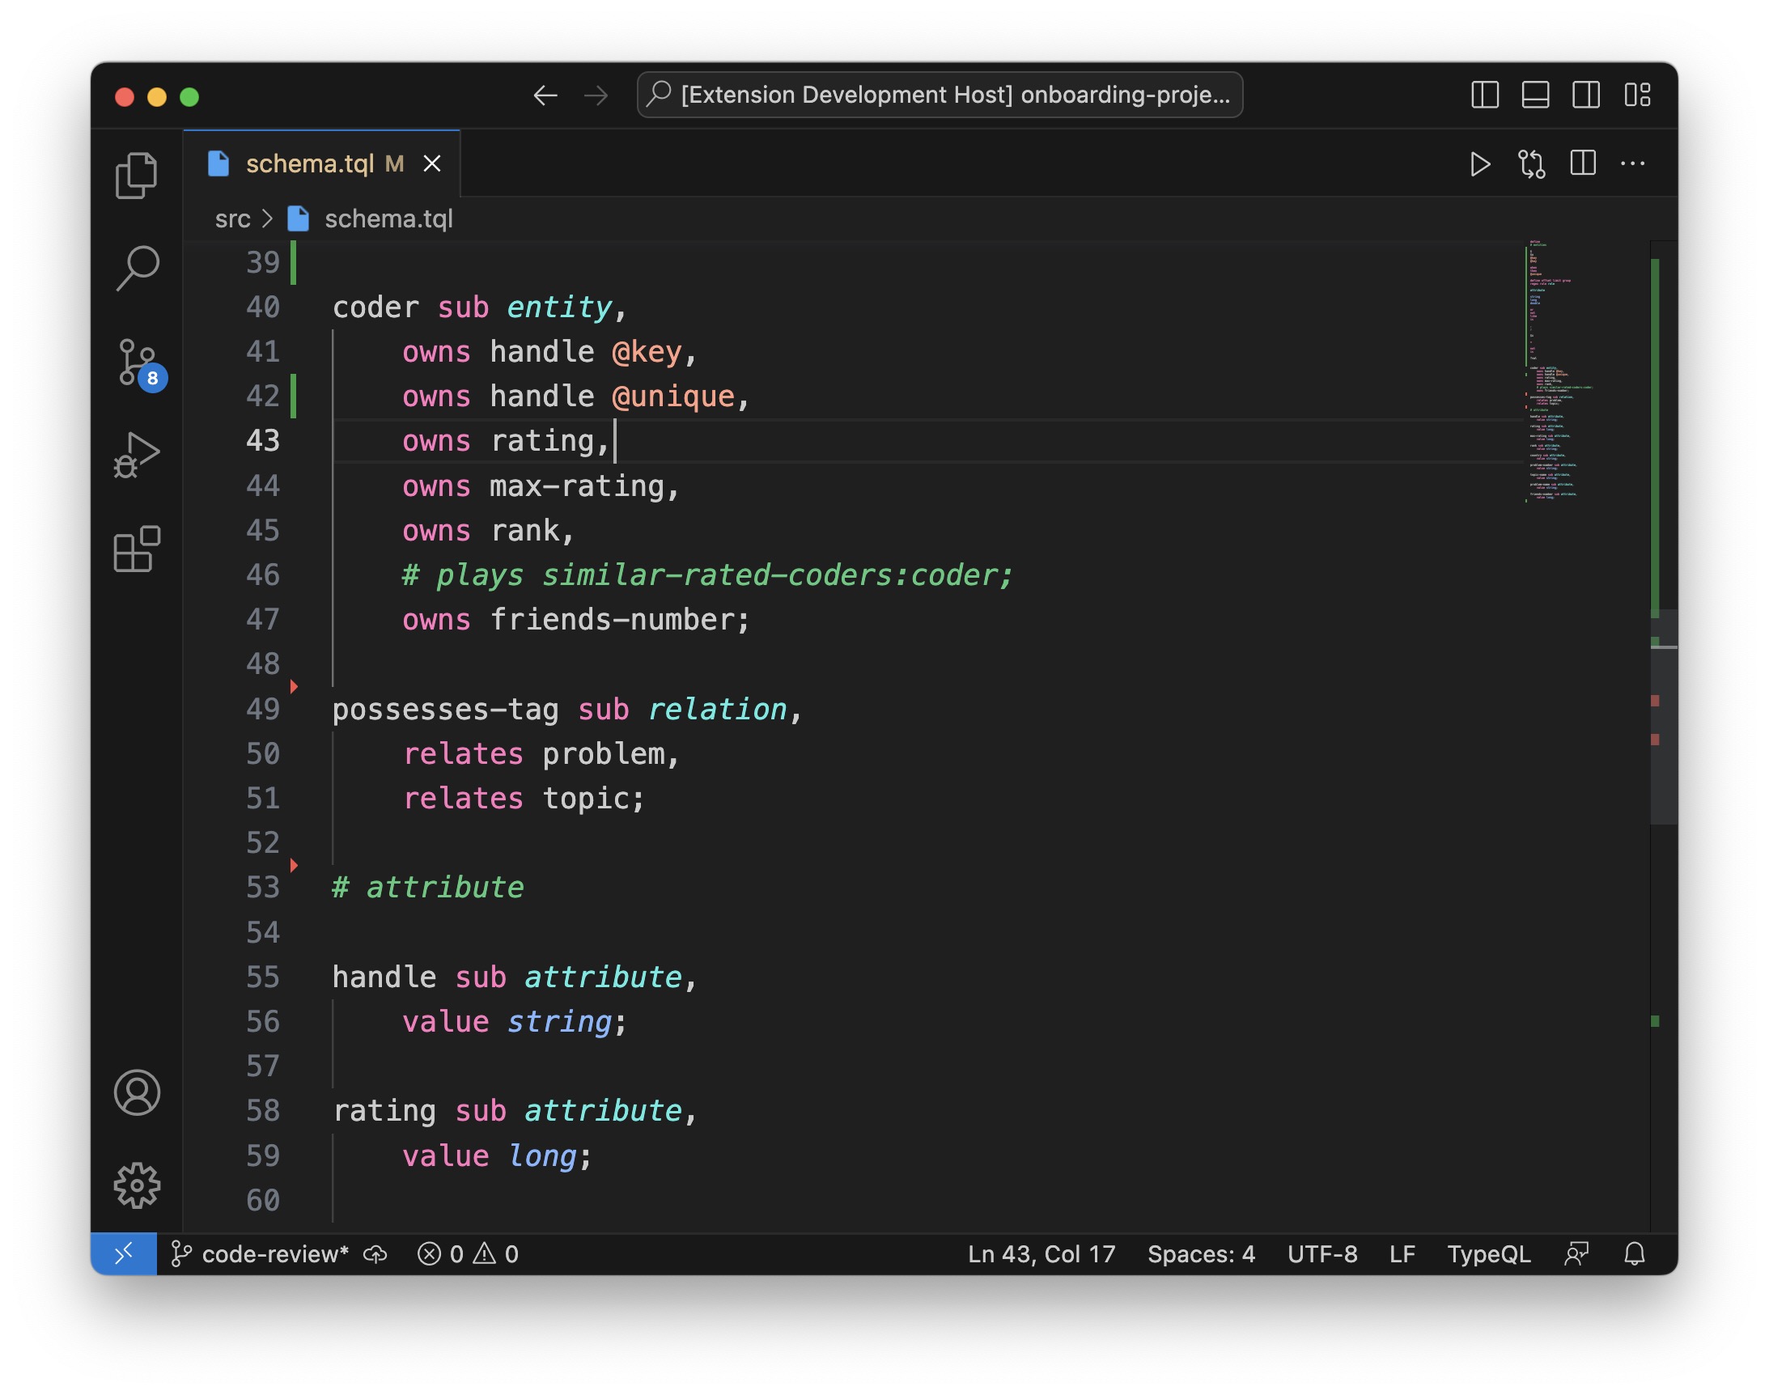
Task: Toggle the secondary side bar visibility
Action: pos(1586,95)
